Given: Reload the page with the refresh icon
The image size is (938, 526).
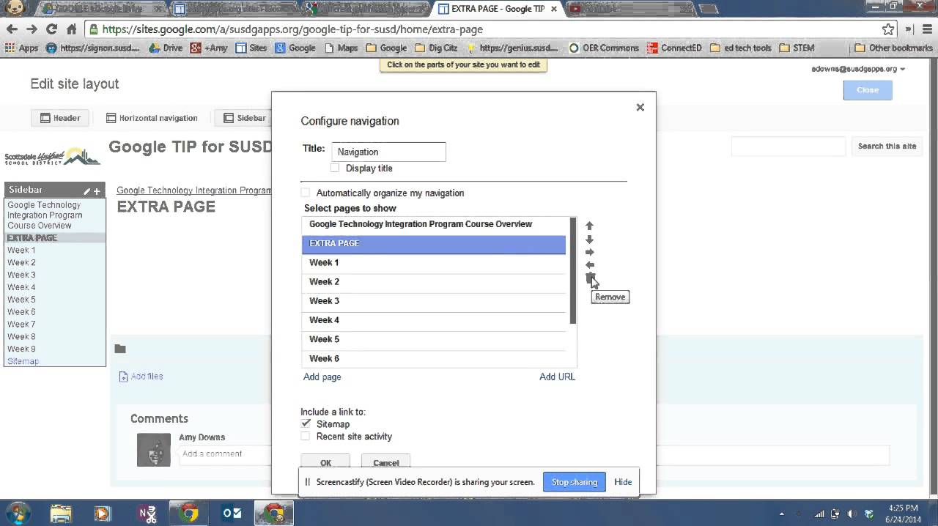Looking at the screenshot, I should tap(51, 29).
